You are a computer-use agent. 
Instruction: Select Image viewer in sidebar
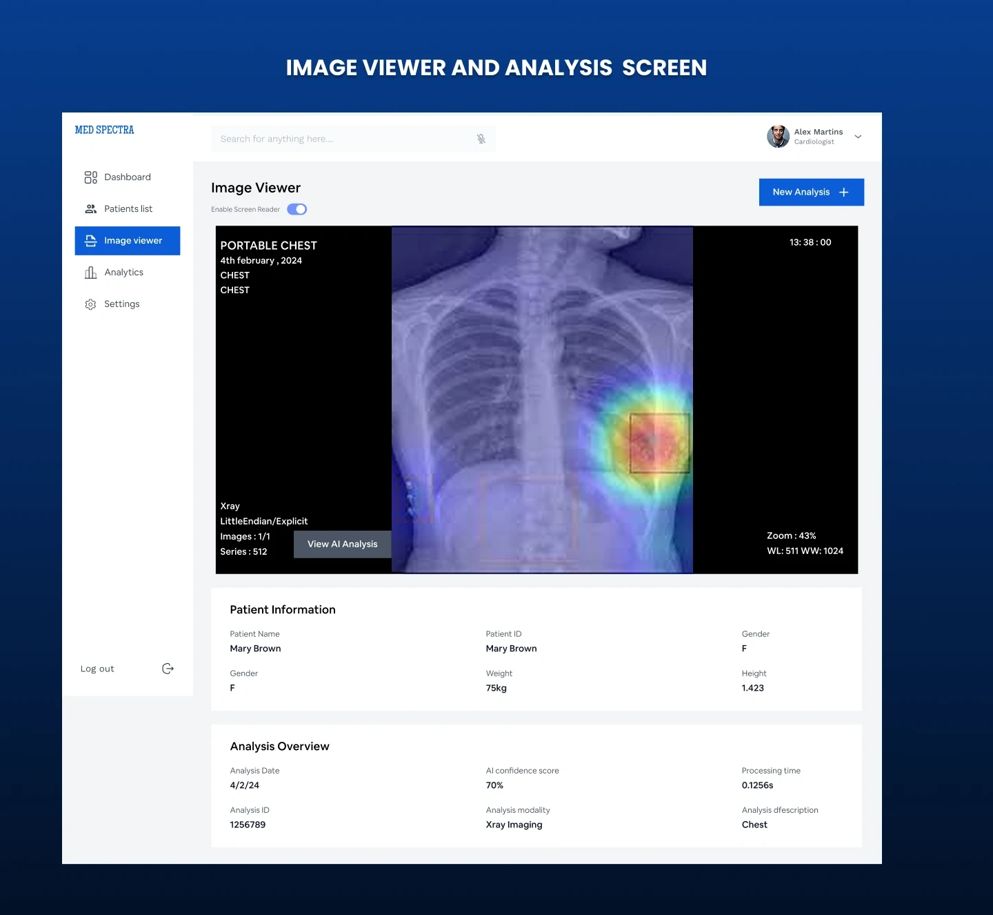128,241
